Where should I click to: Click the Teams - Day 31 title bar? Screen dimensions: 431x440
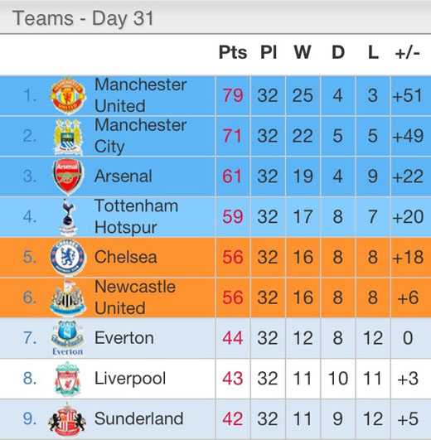coord(215,17)
